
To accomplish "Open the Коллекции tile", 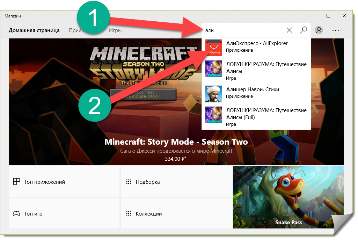I will pos(176,213).
